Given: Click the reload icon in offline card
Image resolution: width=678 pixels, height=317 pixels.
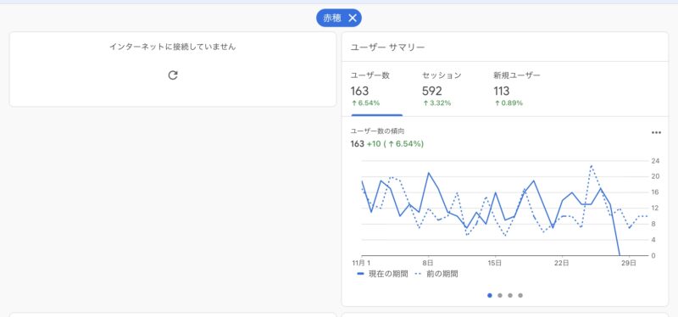Looking at the screenshot, I should [x=173, y=75].
